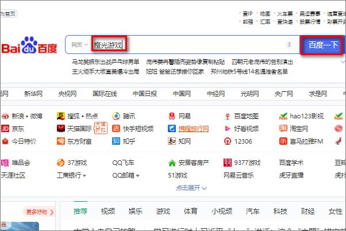Image resolution: width=346 pixels, height=231 pixels.
Task: Open the 新浪 Sina eye icon
Action: [x=5, y=116]
